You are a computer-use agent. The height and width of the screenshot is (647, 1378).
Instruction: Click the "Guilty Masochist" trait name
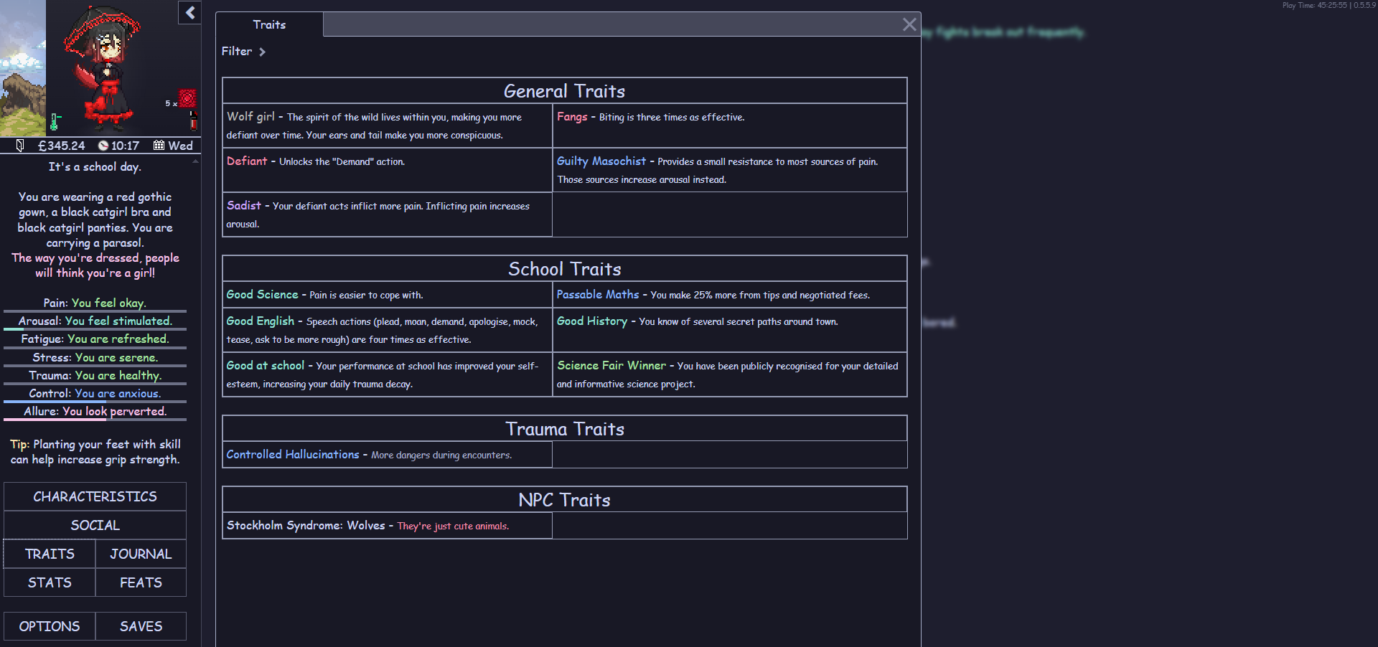601,161
